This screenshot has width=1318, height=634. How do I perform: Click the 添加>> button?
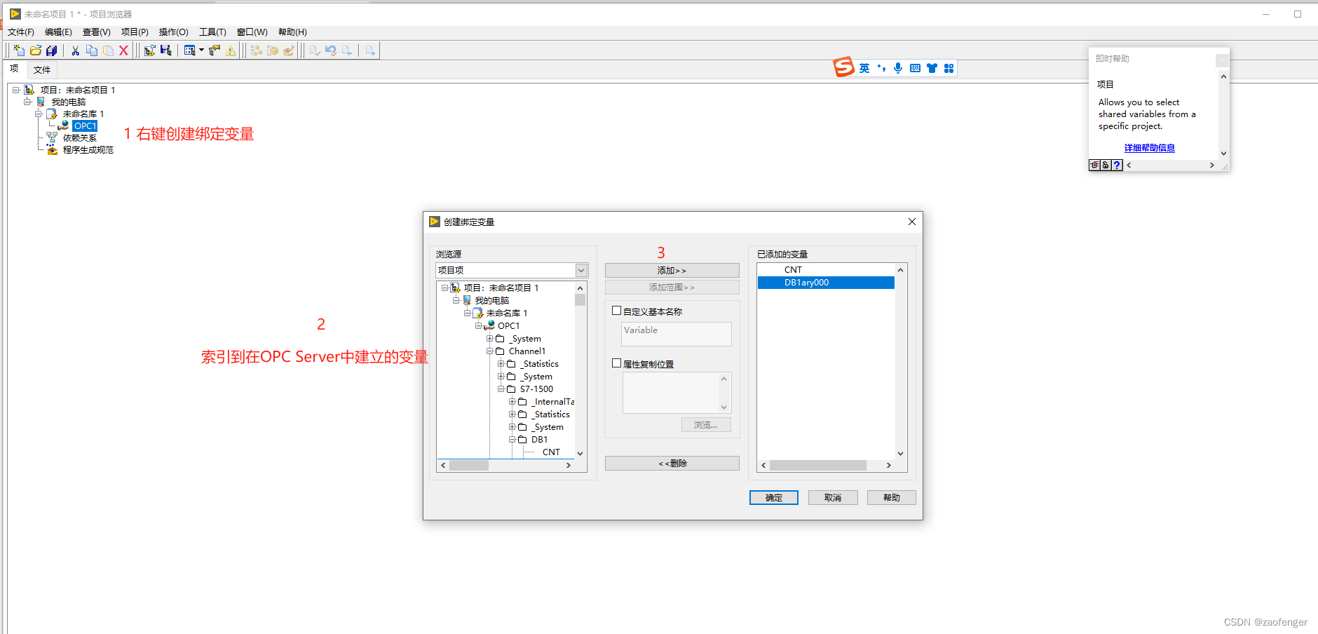pyautogui.click(x=671, y=270)
